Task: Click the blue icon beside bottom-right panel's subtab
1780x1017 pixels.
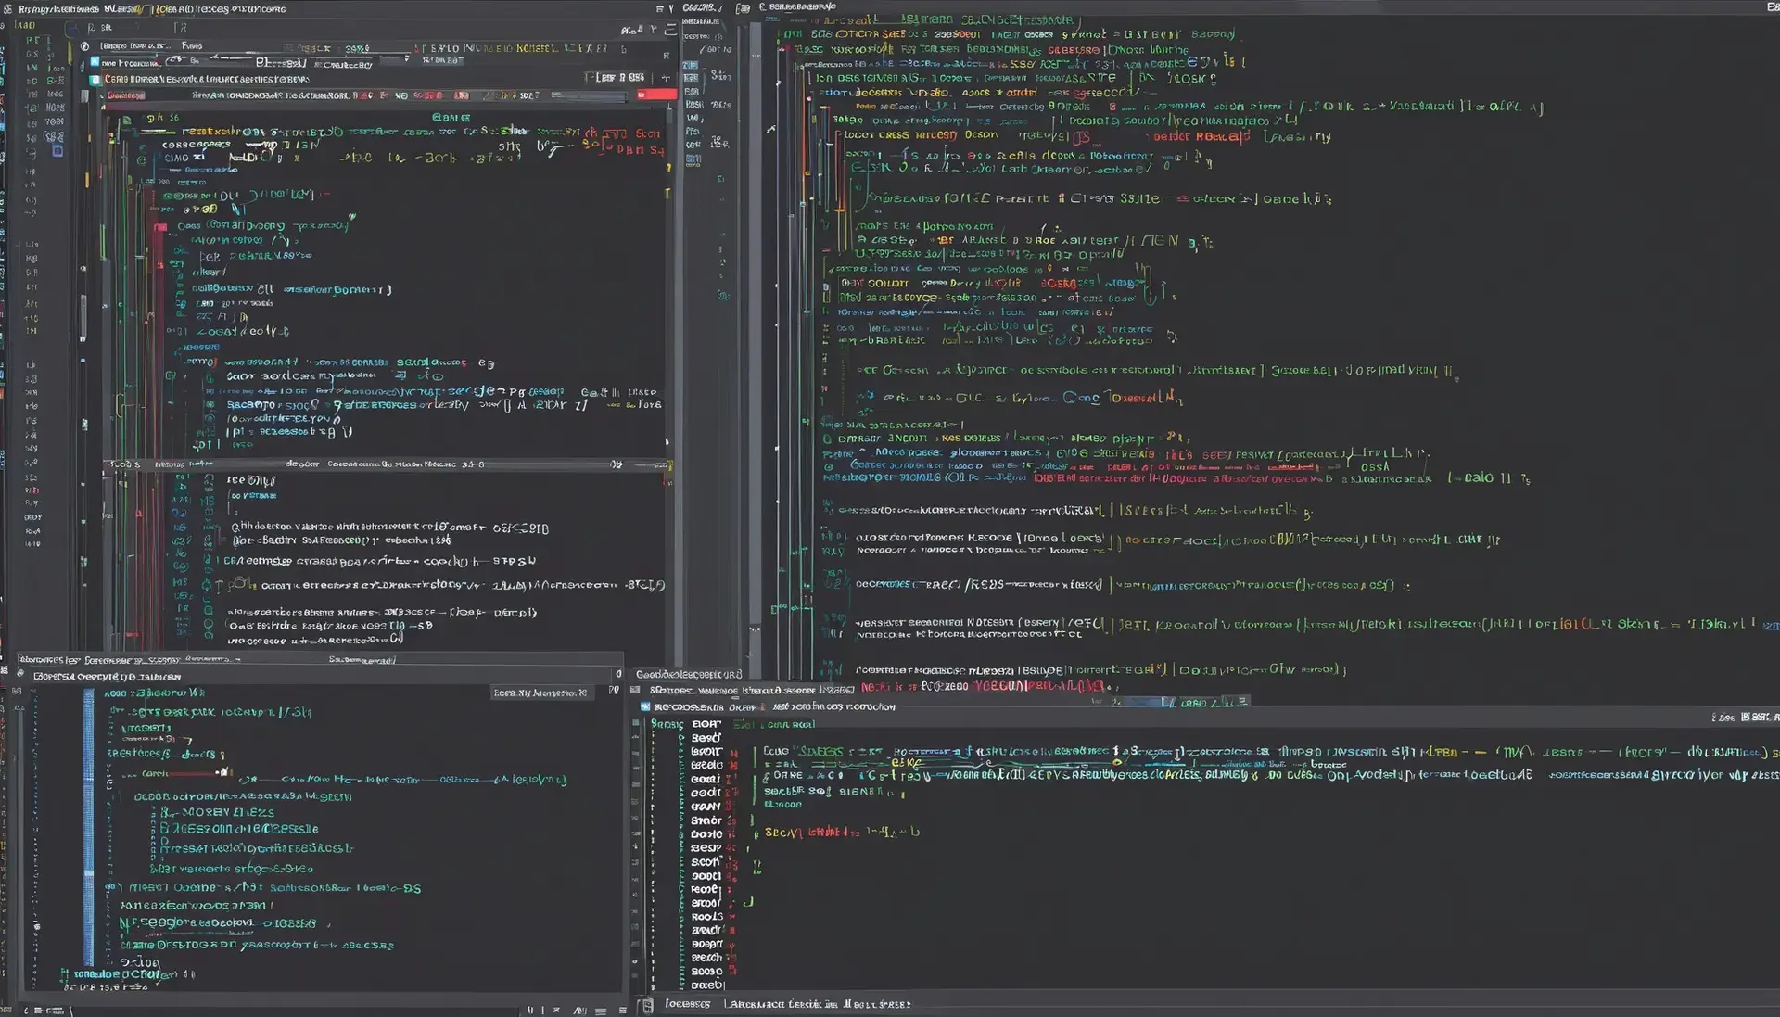Action: tap(645, 706)
